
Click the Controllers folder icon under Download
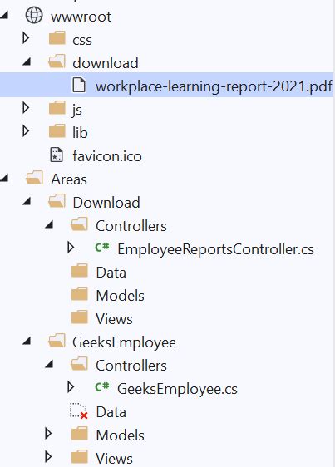coord(79,224)
